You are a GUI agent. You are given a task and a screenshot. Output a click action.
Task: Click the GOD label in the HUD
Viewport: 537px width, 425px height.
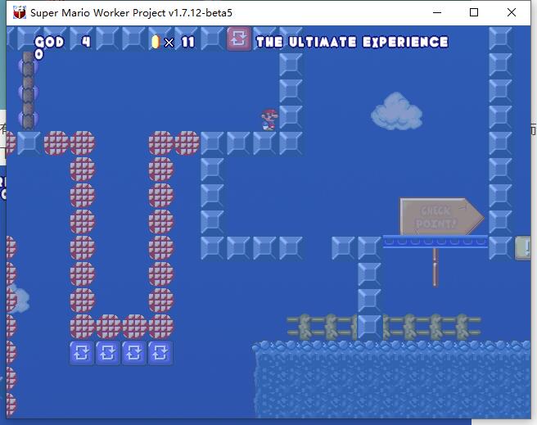pyautogui.click(x=49, y=42)
